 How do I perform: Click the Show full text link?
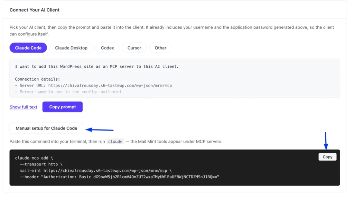click(x=23, y=107)
